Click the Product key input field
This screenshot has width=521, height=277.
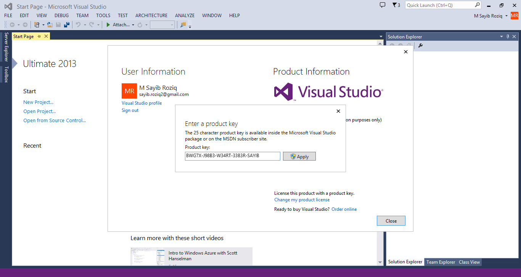pos(233,156)
